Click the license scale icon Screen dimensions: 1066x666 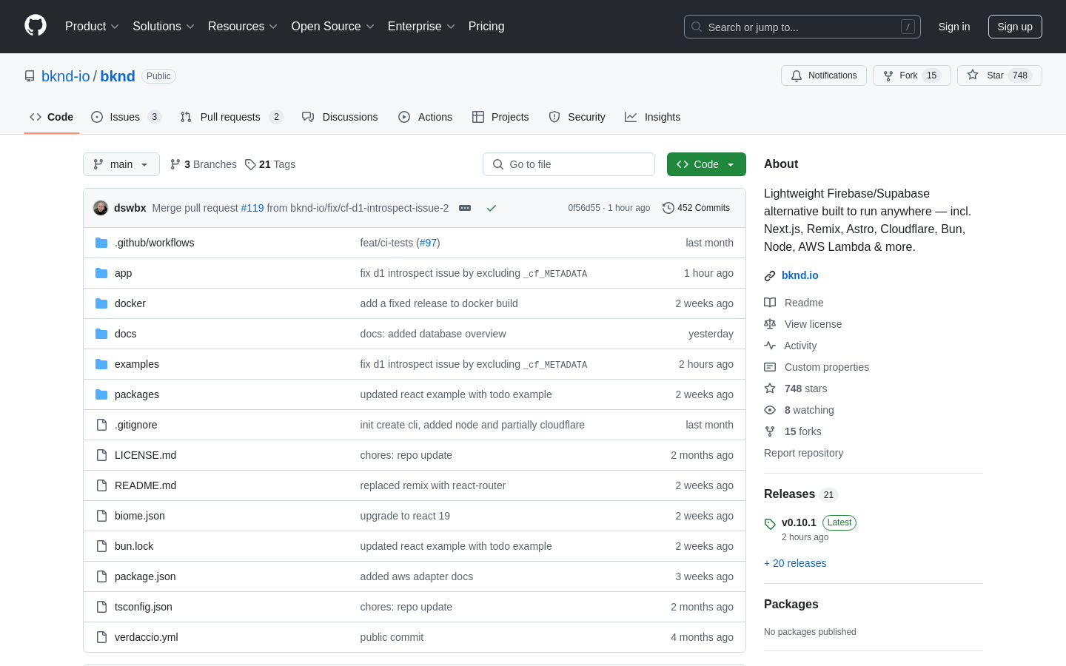[770, 324]
